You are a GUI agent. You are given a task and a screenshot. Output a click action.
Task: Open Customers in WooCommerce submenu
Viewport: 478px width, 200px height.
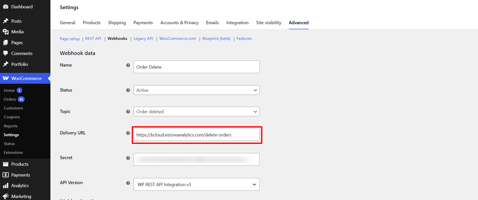(x=13, y=108)
